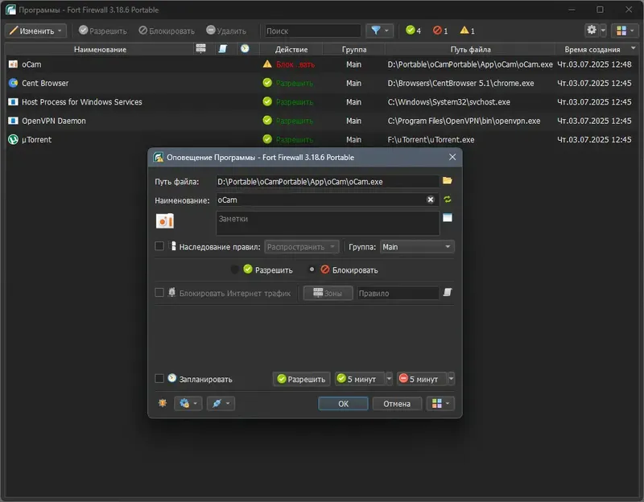Click the blocked count red icon

click(437, 31)
